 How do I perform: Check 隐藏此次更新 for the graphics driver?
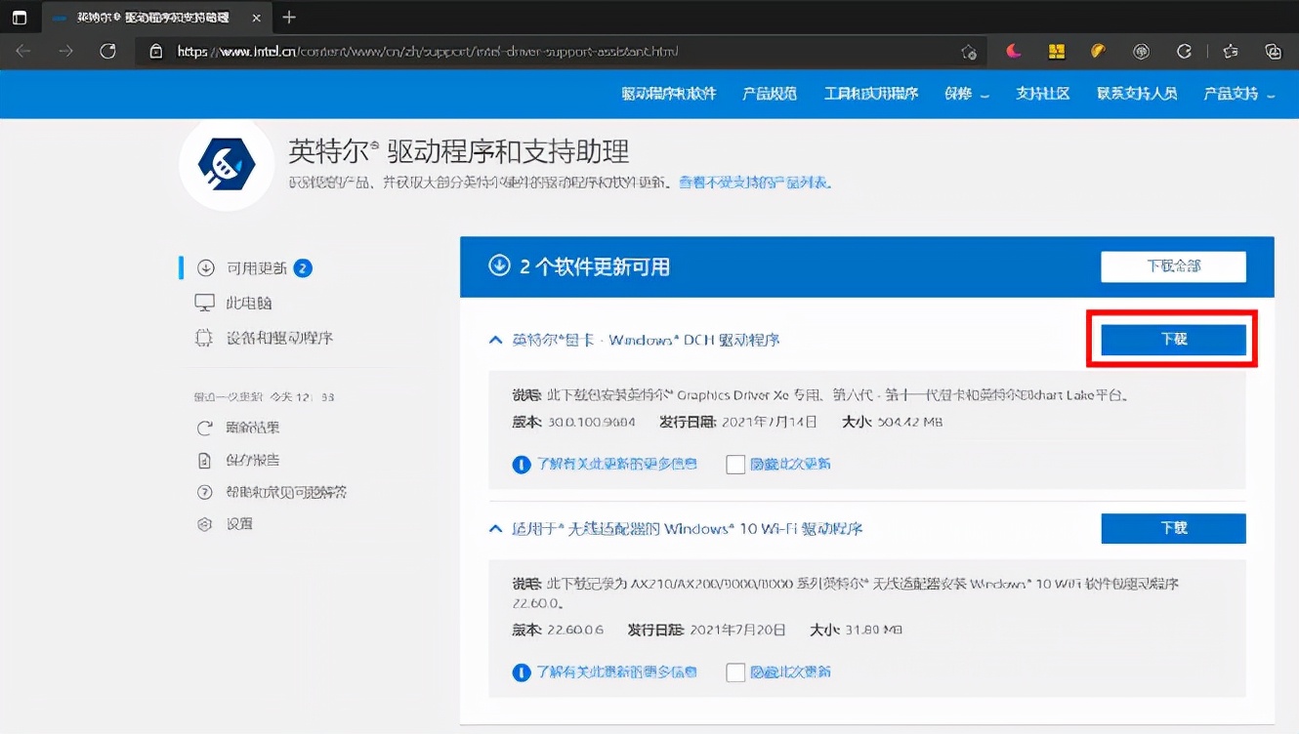[735, 464]
